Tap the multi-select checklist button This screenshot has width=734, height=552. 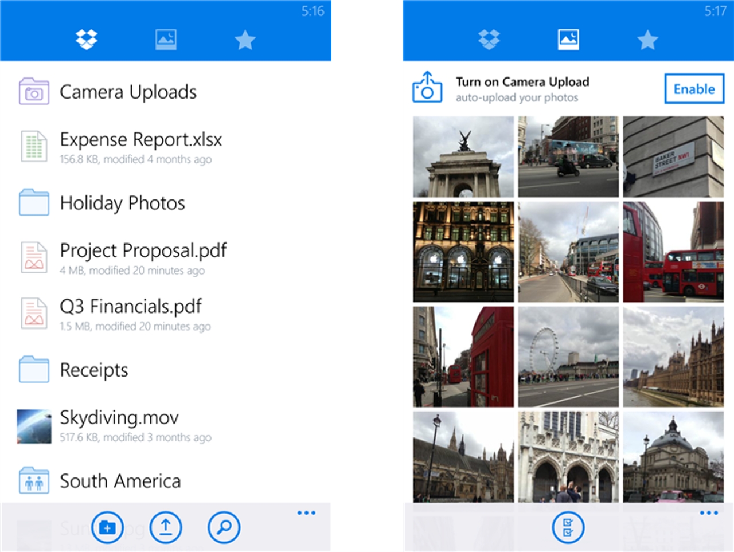(568, 527)
